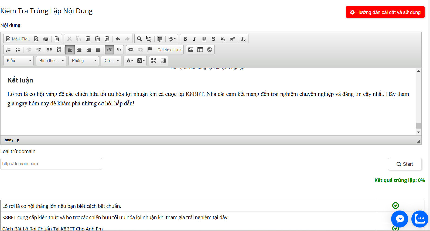Toggle strikethrough formatting

[x=213, y=39]
